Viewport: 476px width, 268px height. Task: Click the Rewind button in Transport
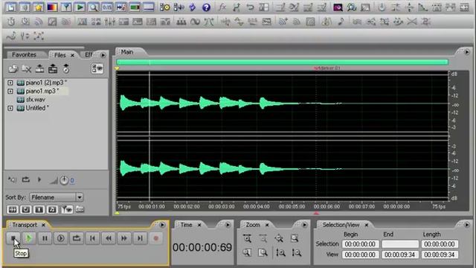108,238
